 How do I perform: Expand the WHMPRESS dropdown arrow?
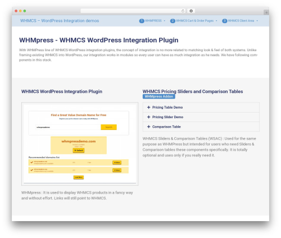click(165, 21)
